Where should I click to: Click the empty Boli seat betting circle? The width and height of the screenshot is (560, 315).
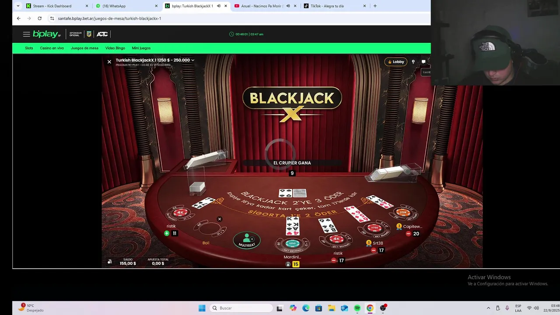coord(210,228)
